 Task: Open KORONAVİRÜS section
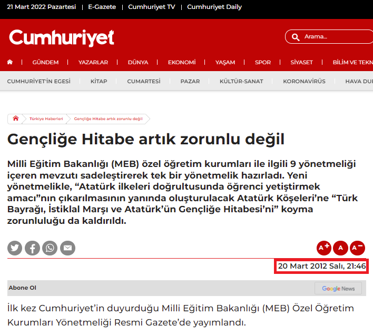[x=304, y=81]
